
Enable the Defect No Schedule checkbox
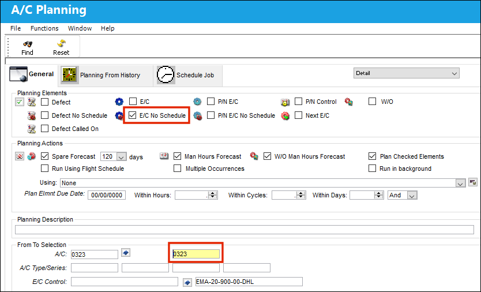(x=45, y=115)
